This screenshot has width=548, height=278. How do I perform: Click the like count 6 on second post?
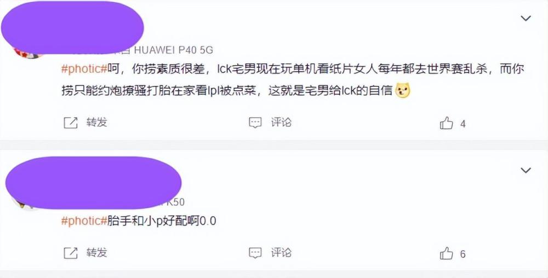coord(463,254)
